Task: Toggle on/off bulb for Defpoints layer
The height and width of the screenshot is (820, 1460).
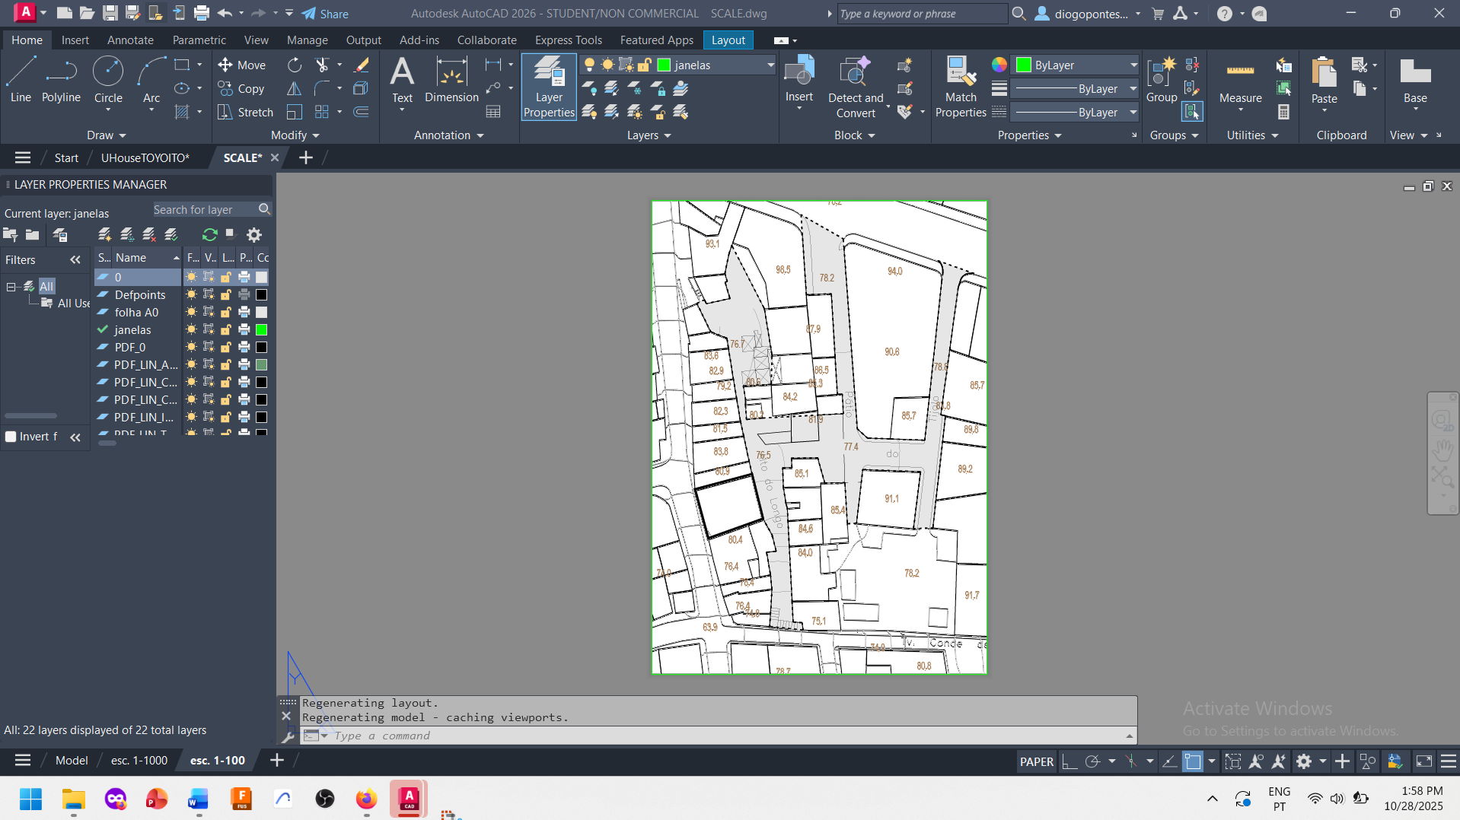Action: click(191, 294)
